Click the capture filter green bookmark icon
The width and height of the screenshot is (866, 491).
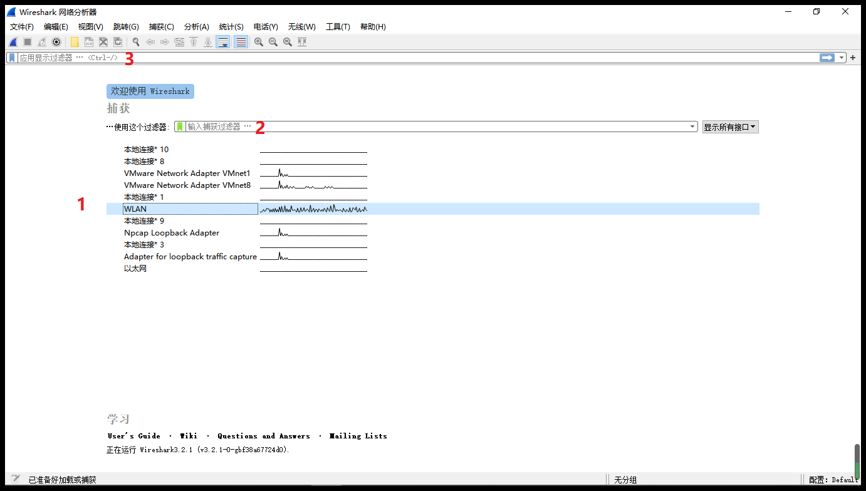tap(180, 127)
